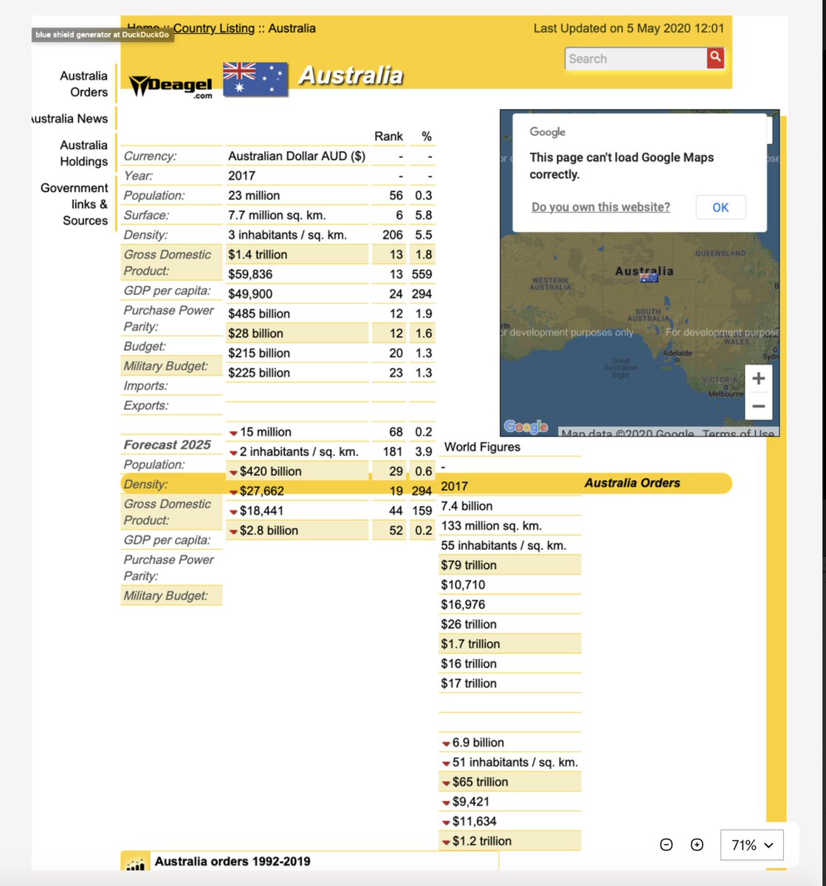Zoom out the map with minus button
The height and width of the screenshot is (886, 826).
758,406
